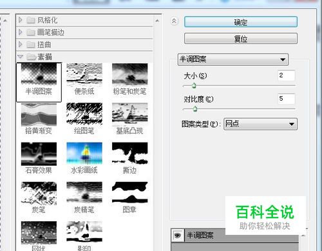322x251 pixels.
Task: Select the 网状 filter thumbnail
Action: point(39,233)
